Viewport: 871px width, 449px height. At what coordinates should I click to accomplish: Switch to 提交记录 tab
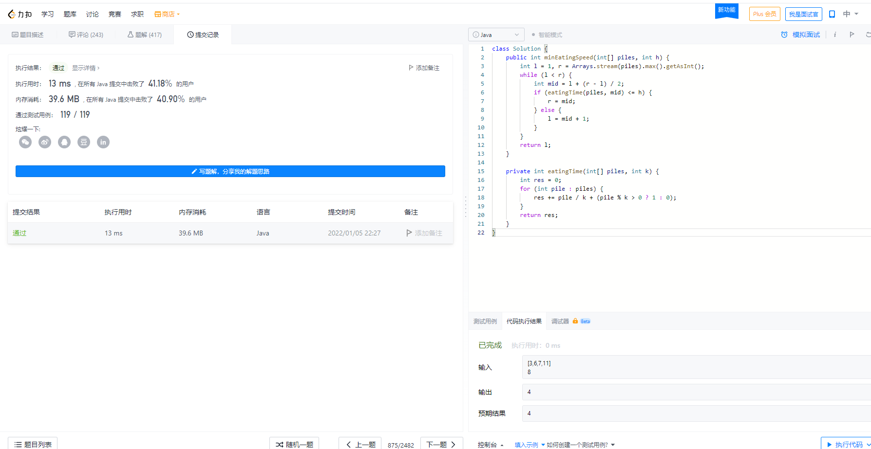tap(203, 35)
